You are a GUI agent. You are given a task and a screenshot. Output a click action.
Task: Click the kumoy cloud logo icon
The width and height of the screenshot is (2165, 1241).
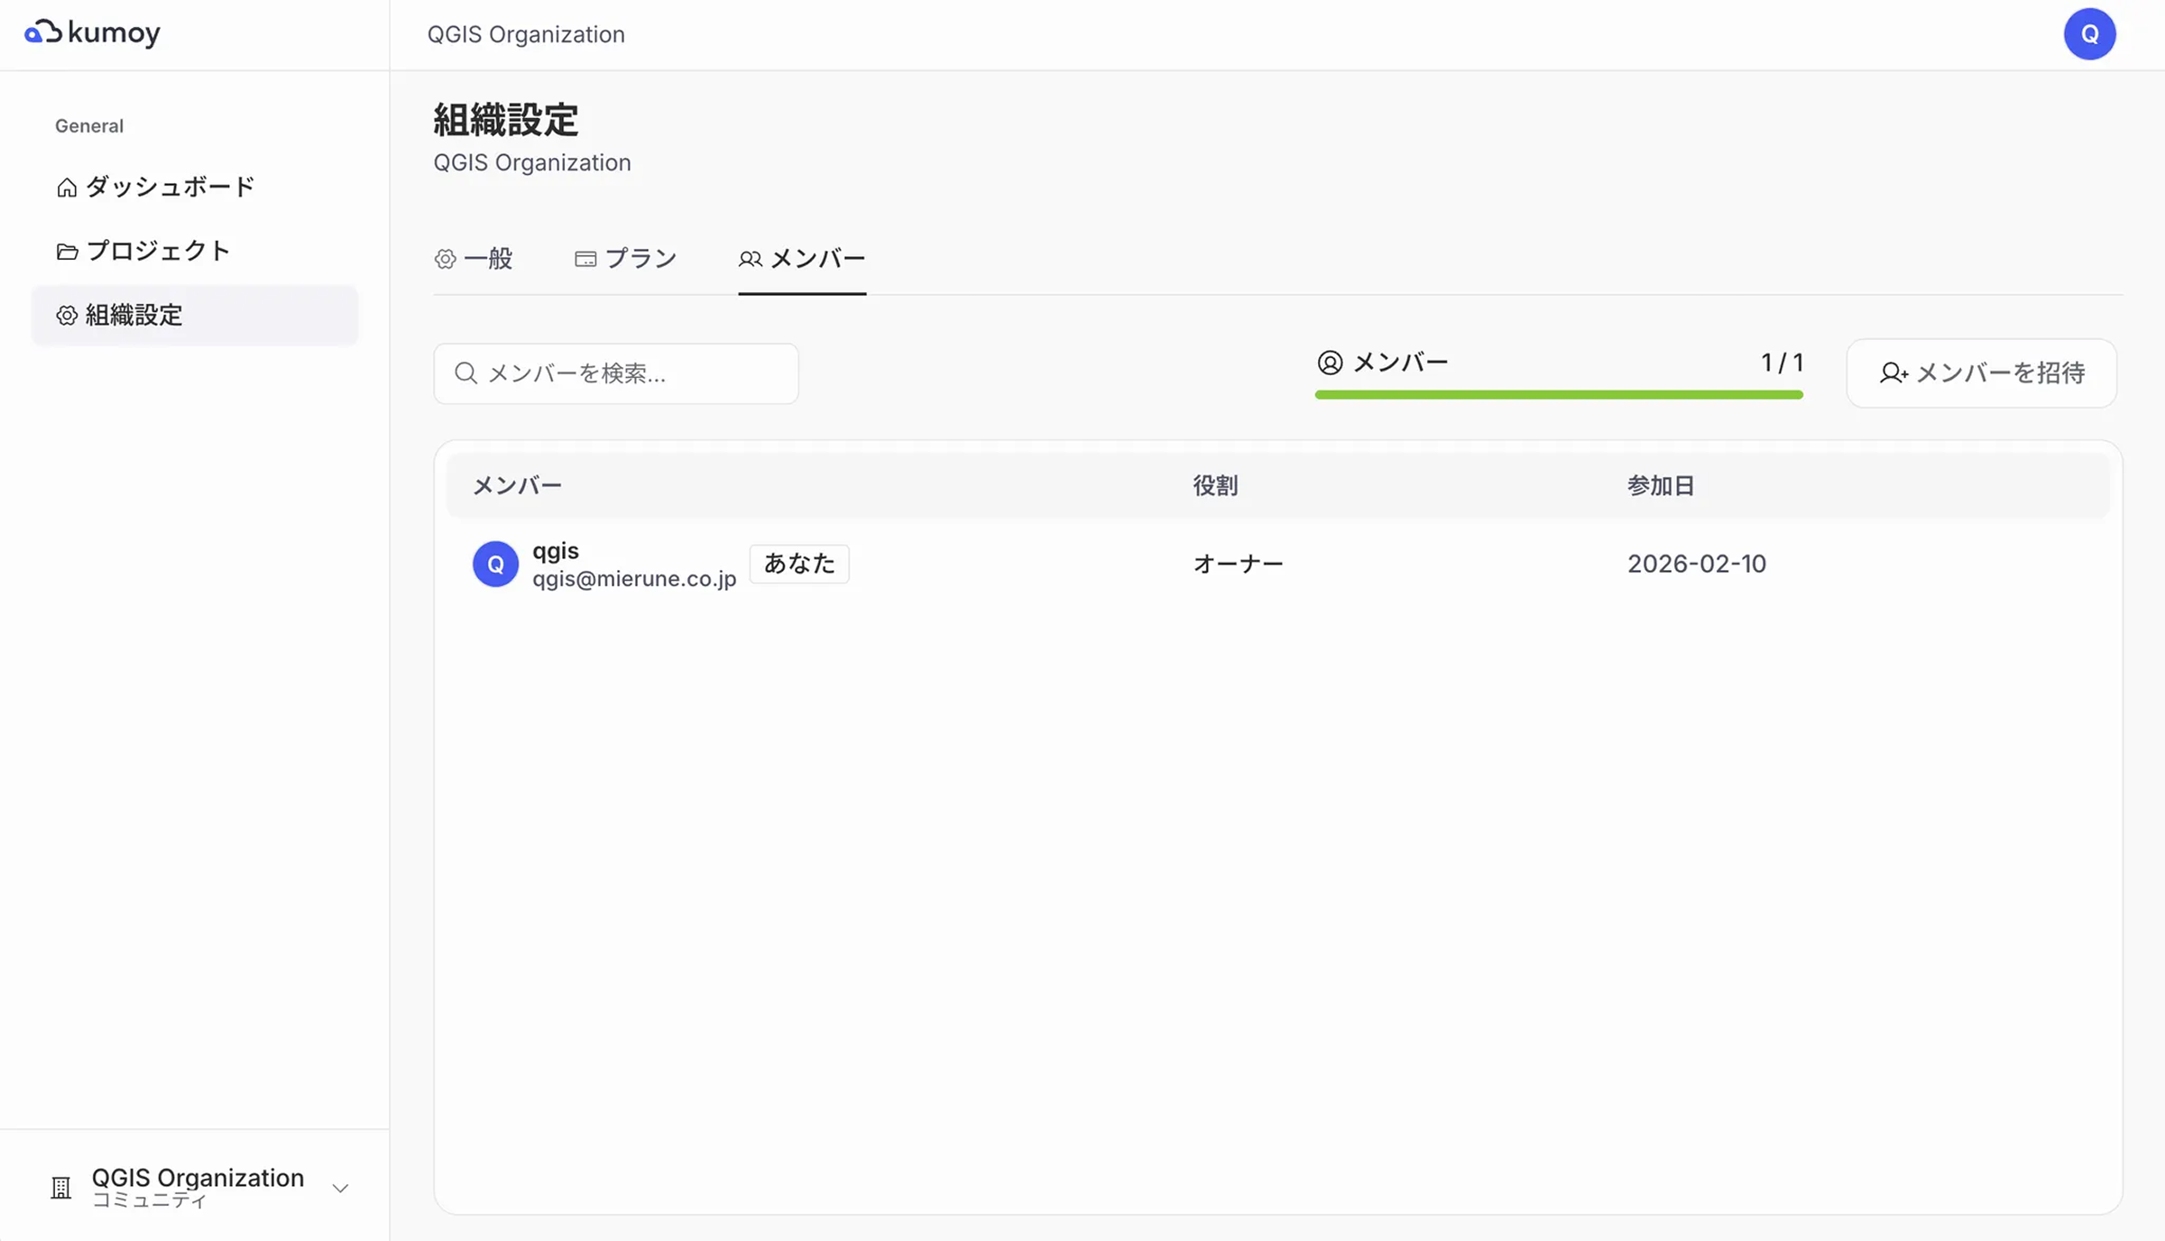pos(42,32)
